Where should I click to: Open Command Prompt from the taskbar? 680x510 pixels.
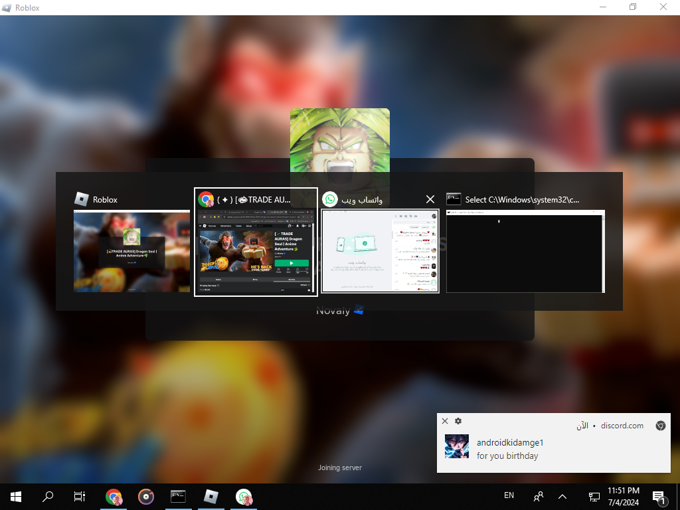[x=178, y=497]
